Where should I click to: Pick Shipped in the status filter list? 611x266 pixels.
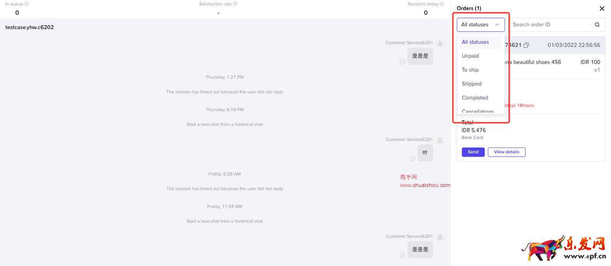click(x=472, y=84)
